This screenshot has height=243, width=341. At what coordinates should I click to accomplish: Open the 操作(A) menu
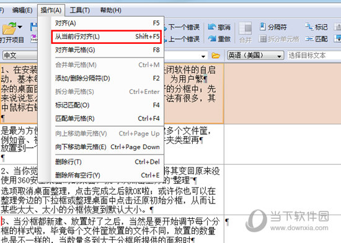[x=51, y=10]
